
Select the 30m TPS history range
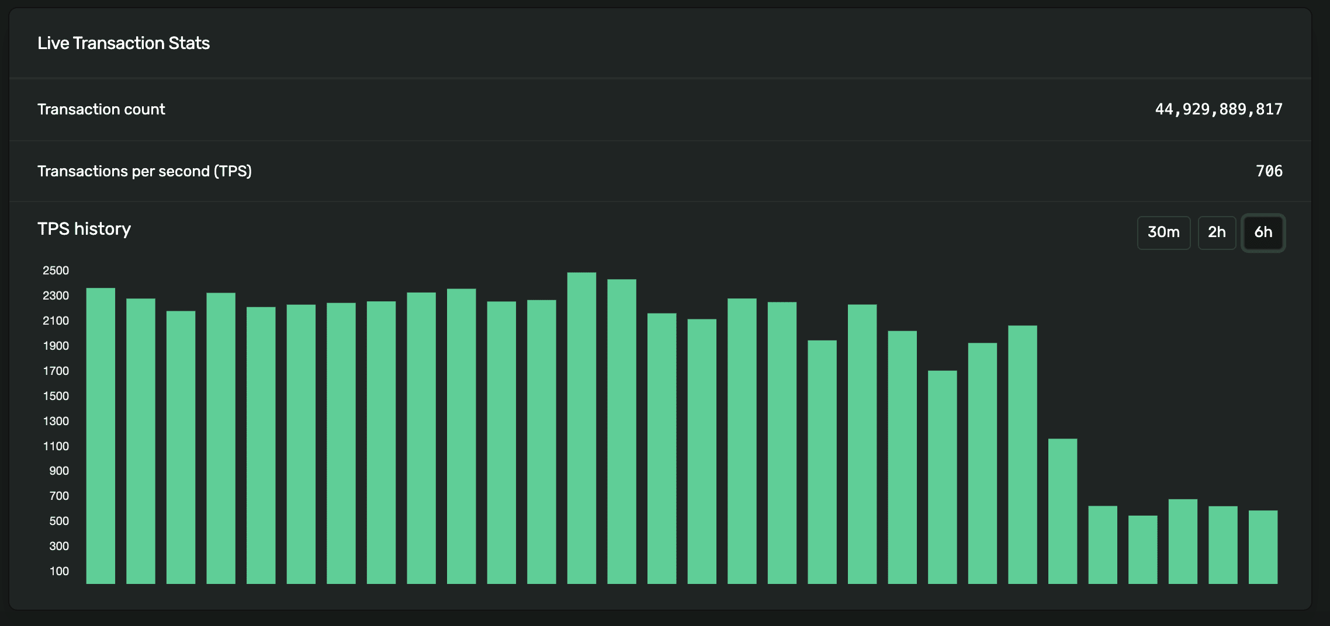tap(1163, 232)
